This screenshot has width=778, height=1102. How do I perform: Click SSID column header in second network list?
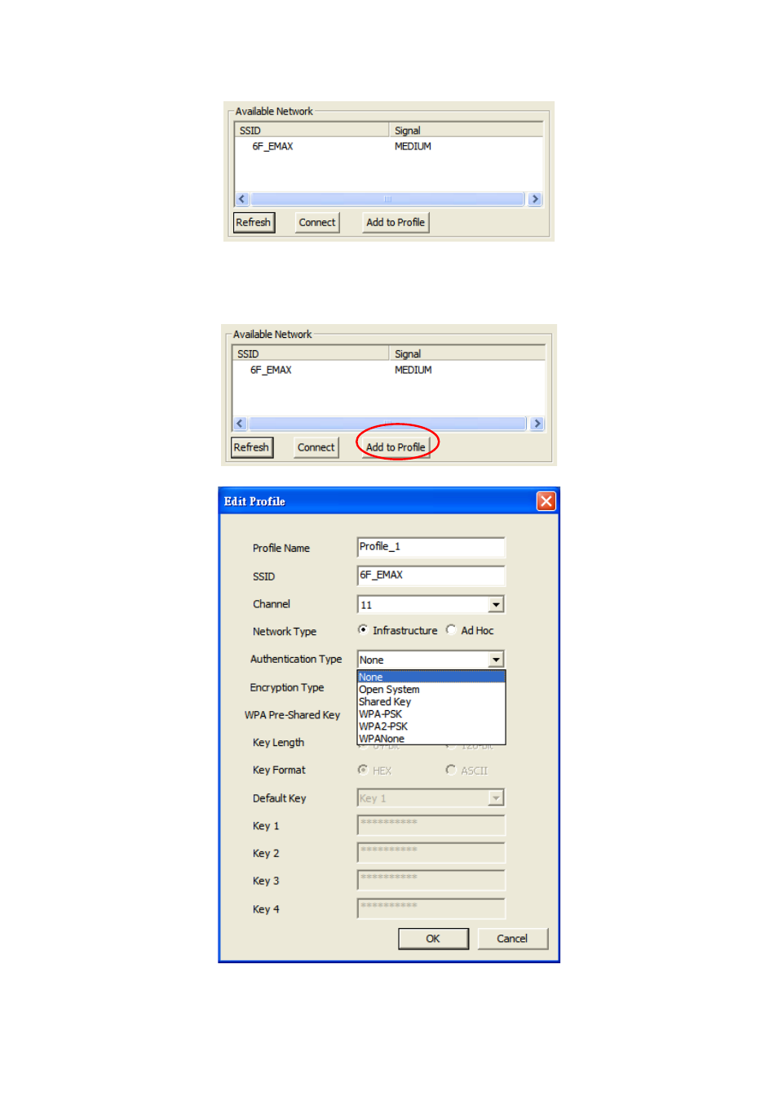click(311, 354)
